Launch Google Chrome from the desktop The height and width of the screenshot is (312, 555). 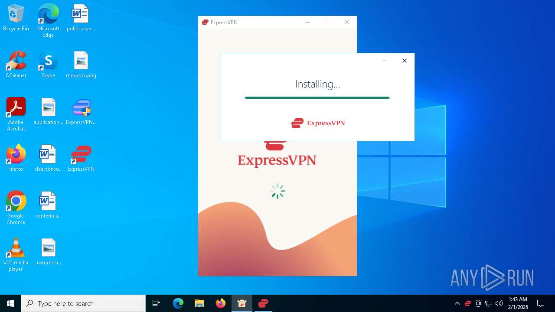pyautogui.click(x=16, y=208)
